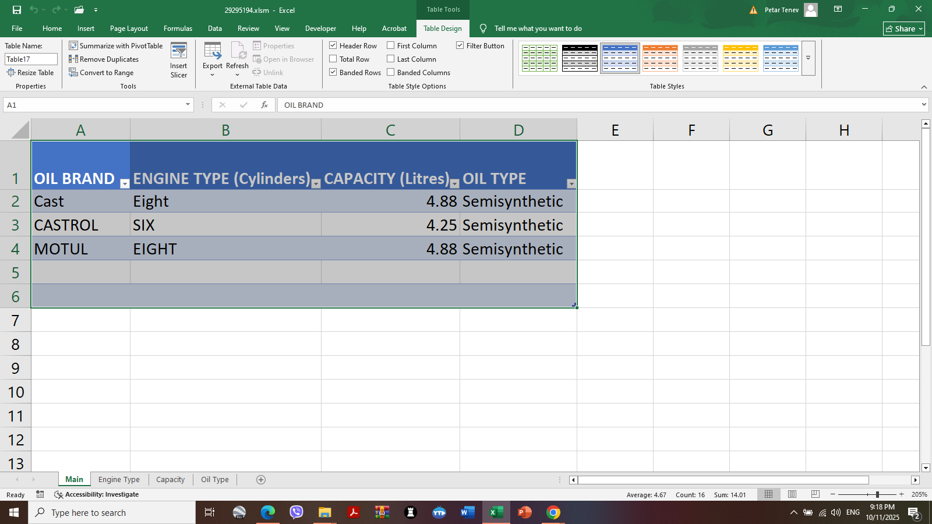
Task: Switch to Page Layout view icon
Action: coord(792,494)
